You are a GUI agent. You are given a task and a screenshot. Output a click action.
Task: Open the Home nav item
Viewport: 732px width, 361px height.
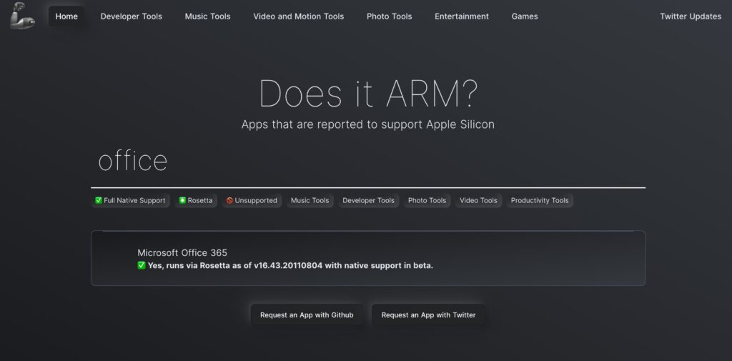tap(66, 16)
